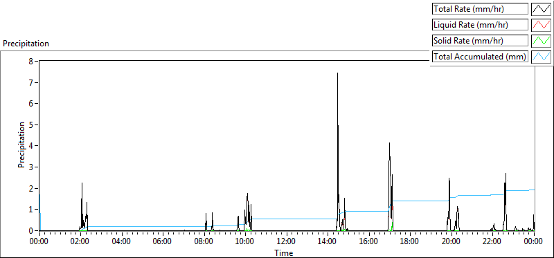Click the 14:00 time axis label
This screenshot has height=258, width=554.
[328, 242]
